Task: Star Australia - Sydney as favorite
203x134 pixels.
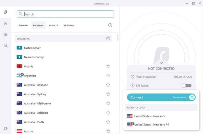Action: pos(108,94)
